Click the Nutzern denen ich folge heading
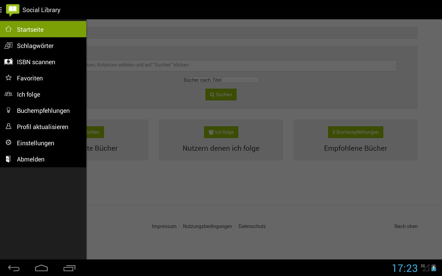This screenshot has height=276, width=442. tap(221, 148)
